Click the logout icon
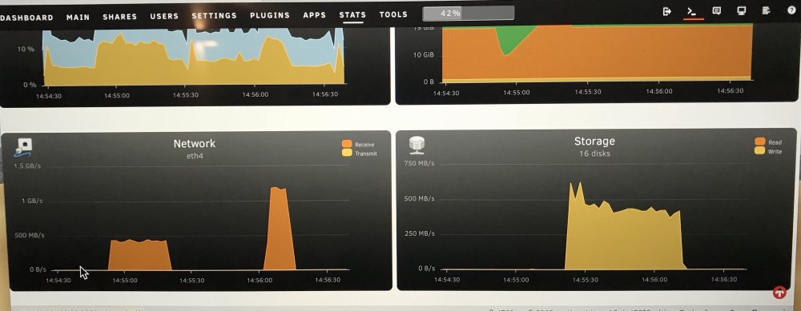801x311 pixels. click(x=666, y=11)
